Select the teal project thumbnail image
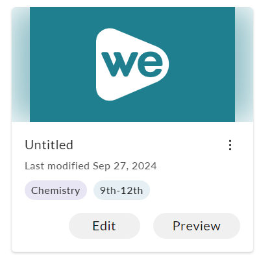Image resolution: width=259 pixels, height=255 pixels. pos(132,64)
